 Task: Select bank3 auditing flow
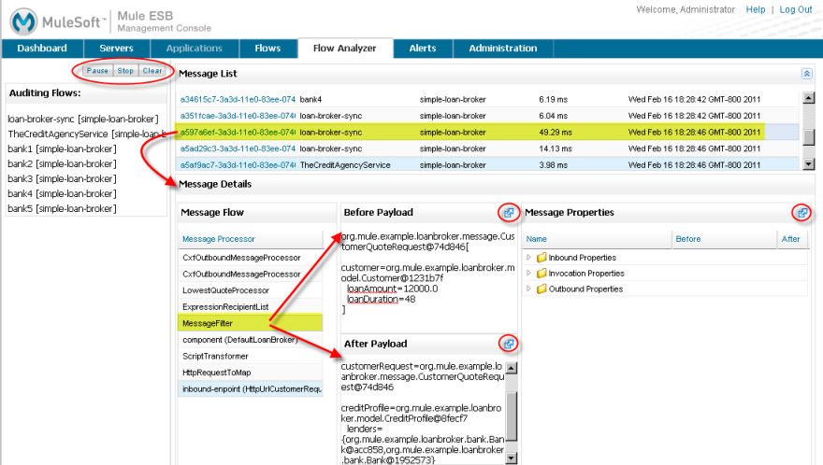point(62,178)
